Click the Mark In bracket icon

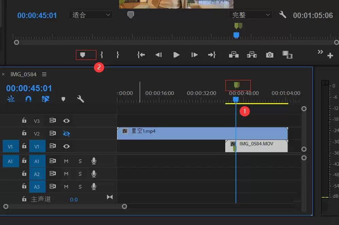tap(102, 55)
